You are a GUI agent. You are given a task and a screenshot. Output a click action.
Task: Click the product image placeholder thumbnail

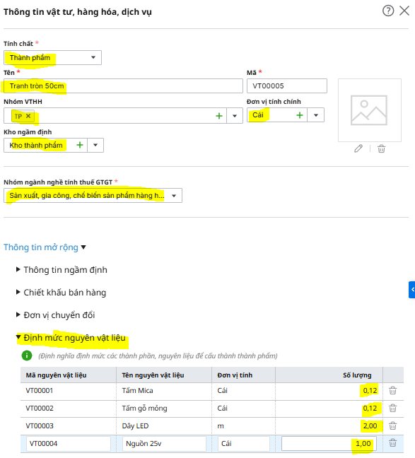370,110
